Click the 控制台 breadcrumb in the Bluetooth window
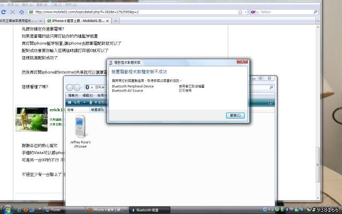 point(100,87)
